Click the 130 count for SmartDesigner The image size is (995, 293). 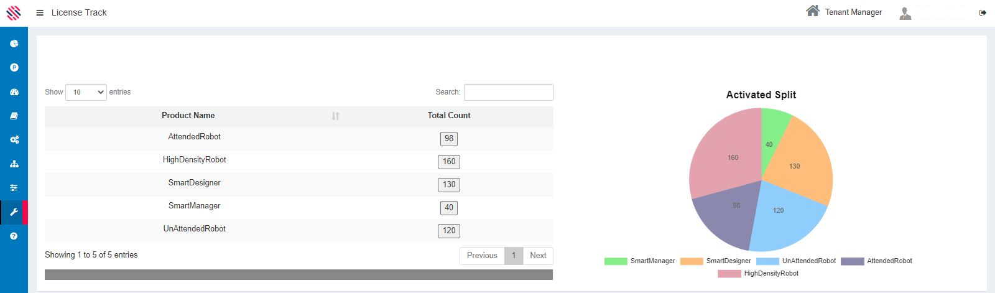click(x=449, y=185)
